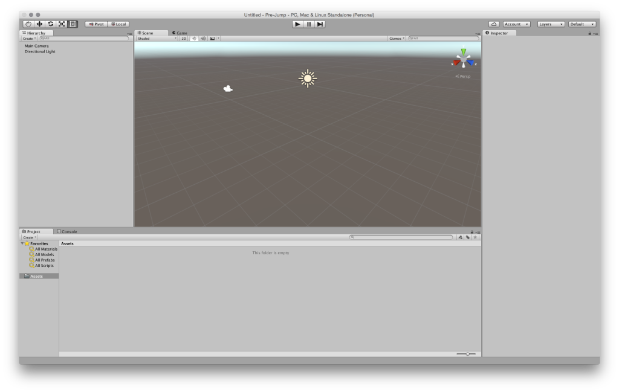Select the Rotate tool
The image size is (619, 392).
(51, 24)
